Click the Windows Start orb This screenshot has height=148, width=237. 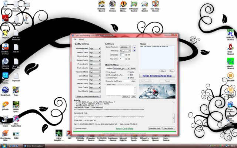(4, 146)
